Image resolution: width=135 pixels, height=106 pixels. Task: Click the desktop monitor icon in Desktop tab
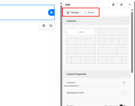pos(68,13)
